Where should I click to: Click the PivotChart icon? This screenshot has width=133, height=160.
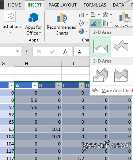(x=125, y=18)
